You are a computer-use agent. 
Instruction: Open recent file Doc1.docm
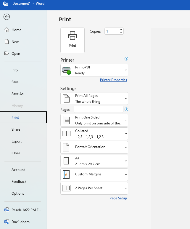coord(23,222)
